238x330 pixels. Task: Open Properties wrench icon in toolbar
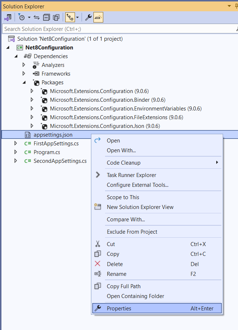88,17
